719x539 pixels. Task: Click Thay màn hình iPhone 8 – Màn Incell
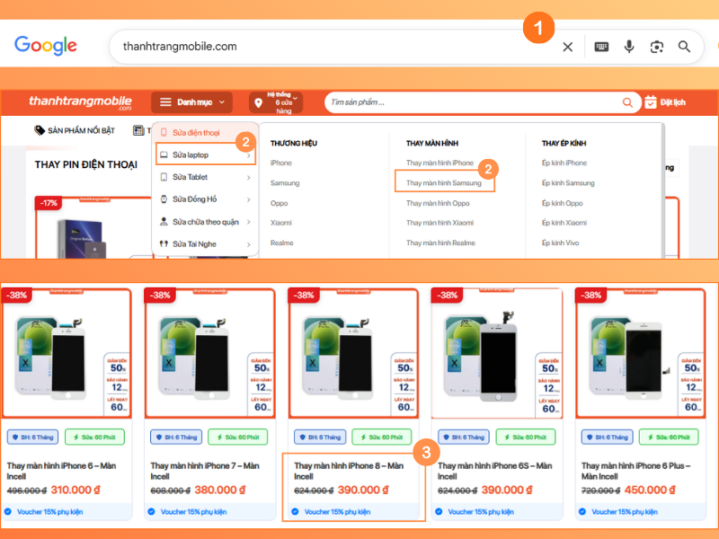pyautogui.click(x=349, y=471)
